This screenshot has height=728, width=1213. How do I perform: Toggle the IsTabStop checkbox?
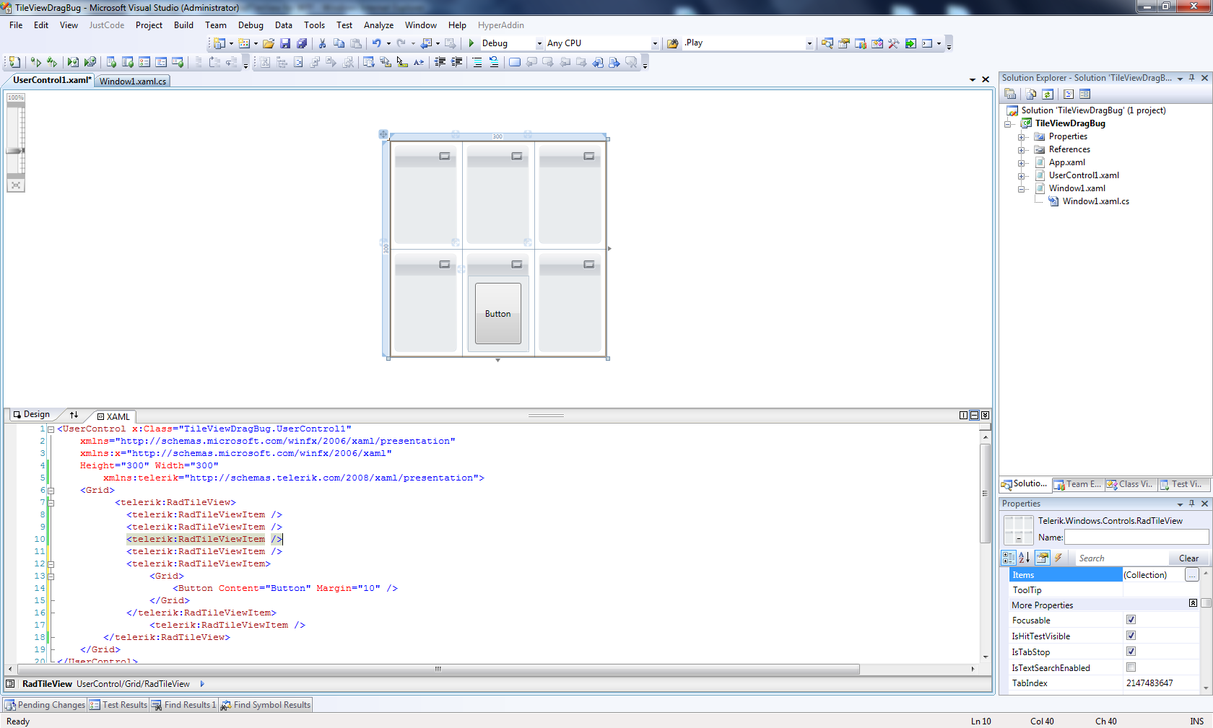[x=1131, y=652]
